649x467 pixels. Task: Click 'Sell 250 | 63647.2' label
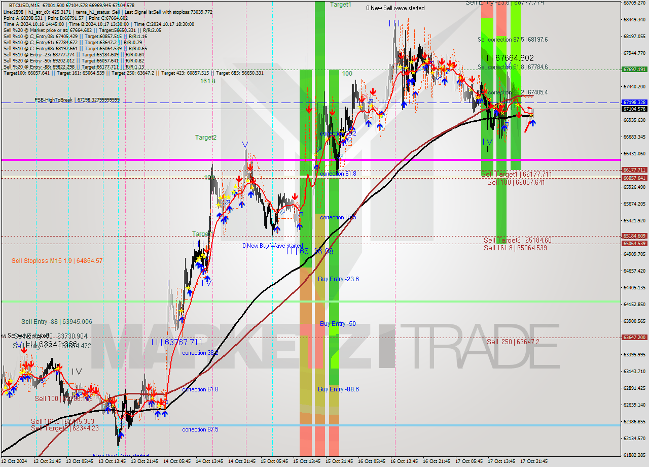[x=513, y=342]
